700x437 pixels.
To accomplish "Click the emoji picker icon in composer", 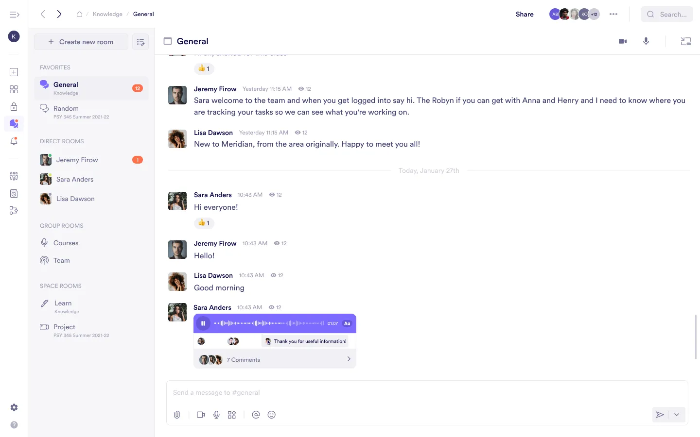I will [x=272, y=415].
